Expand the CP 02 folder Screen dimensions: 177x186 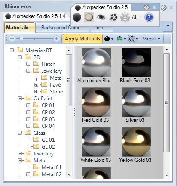[28, 112]
